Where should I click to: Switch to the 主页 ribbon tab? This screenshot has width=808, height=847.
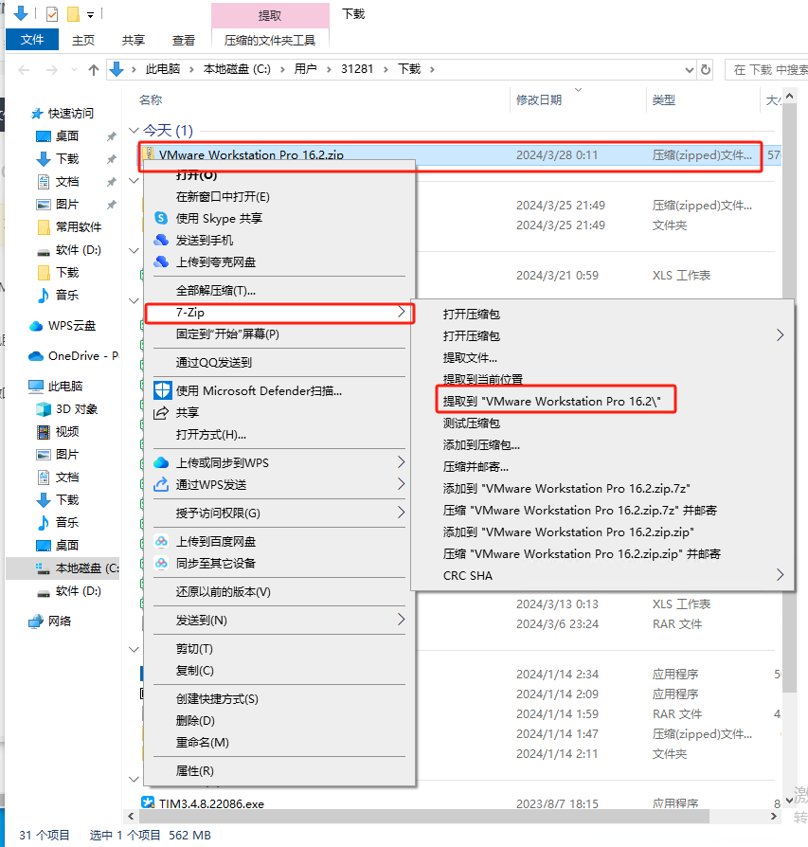tap(83, 40)
